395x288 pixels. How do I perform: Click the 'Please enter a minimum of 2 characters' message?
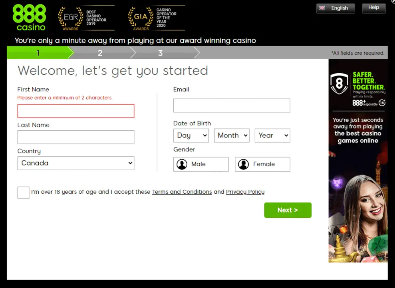tap(65, 98)
